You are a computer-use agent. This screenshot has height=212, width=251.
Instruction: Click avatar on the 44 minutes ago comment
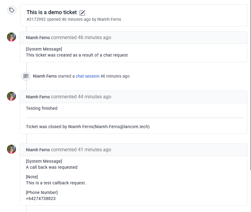11,96
